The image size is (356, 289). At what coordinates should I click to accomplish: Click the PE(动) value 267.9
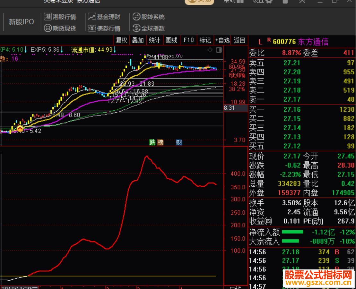point(346,221)
